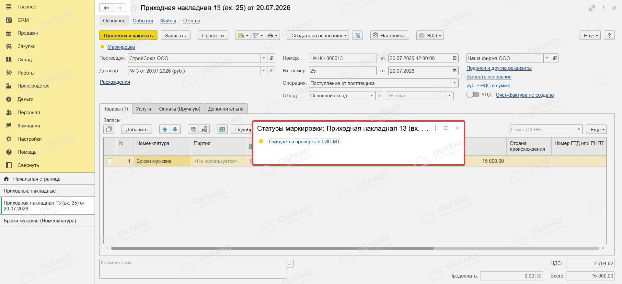Expand the Склад dropdown arrow
This screenshot has width=622, height=284.
pos(372,96)
